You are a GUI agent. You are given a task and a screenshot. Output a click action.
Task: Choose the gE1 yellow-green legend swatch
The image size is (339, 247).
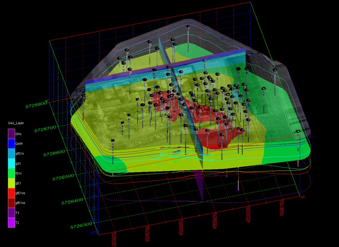click(11, 183)
